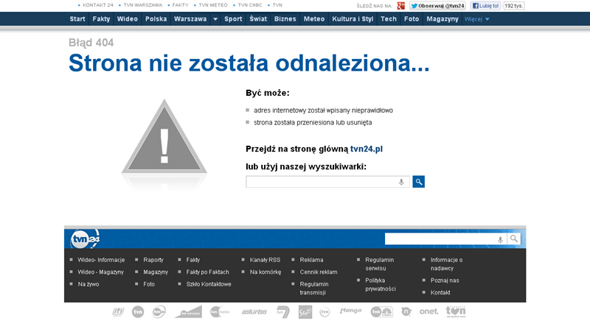Open the 'Kanały RSS' footer link
Image resolution: width=590 pixels, height=321 pixels.
coord(265,260)
